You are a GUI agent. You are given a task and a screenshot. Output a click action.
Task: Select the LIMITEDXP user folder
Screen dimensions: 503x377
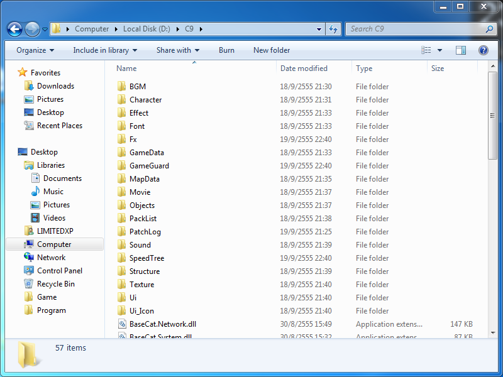(55, 231)
